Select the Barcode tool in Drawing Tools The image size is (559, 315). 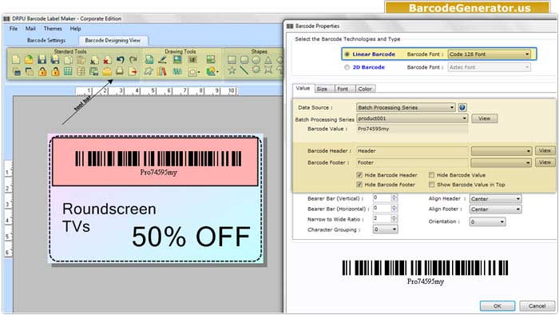click(x=193, y=60)
